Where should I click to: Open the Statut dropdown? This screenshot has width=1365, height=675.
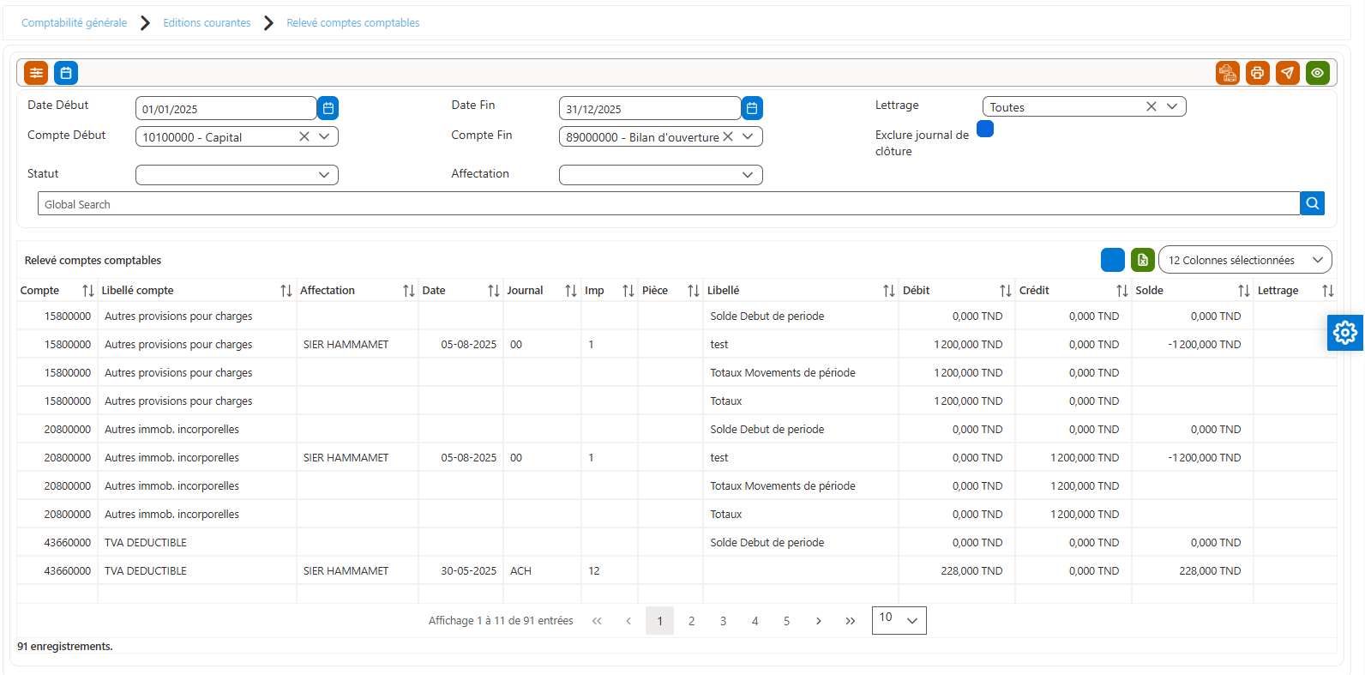(x=237, y=175)
